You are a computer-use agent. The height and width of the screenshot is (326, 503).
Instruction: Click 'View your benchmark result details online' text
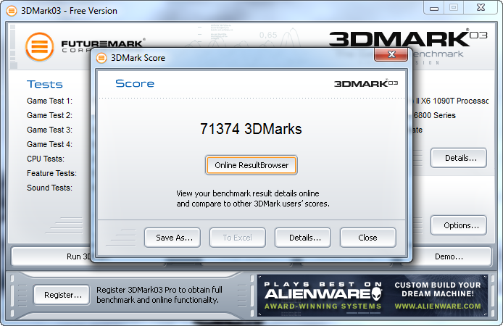[x=248, y=193]
